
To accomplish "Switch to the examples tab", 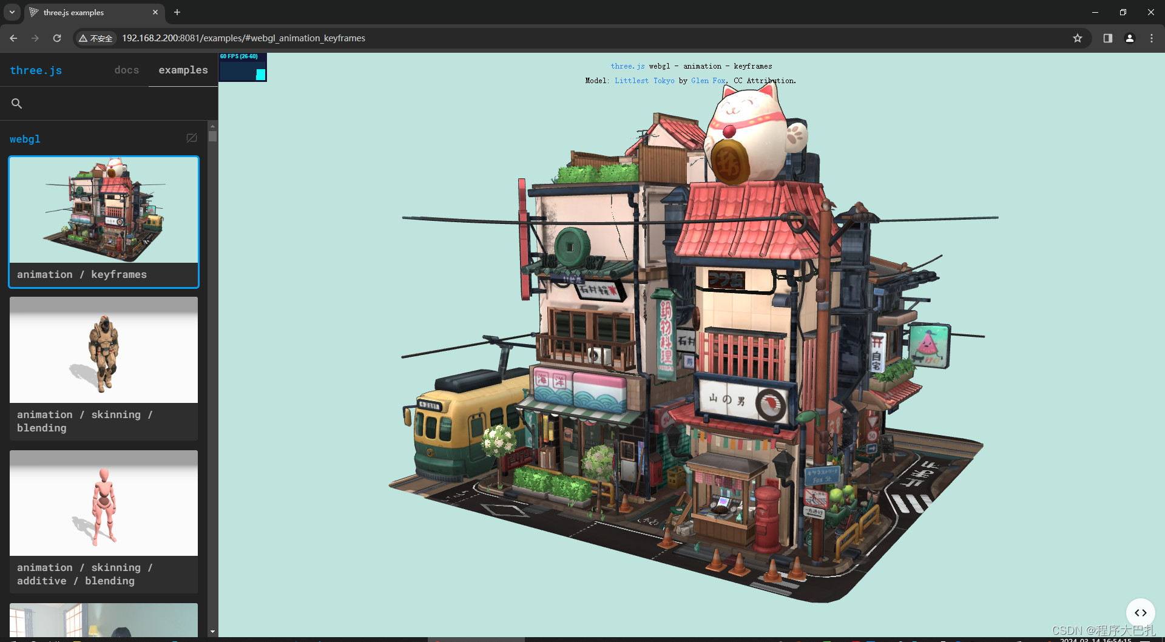I will [x=183, y=70].
